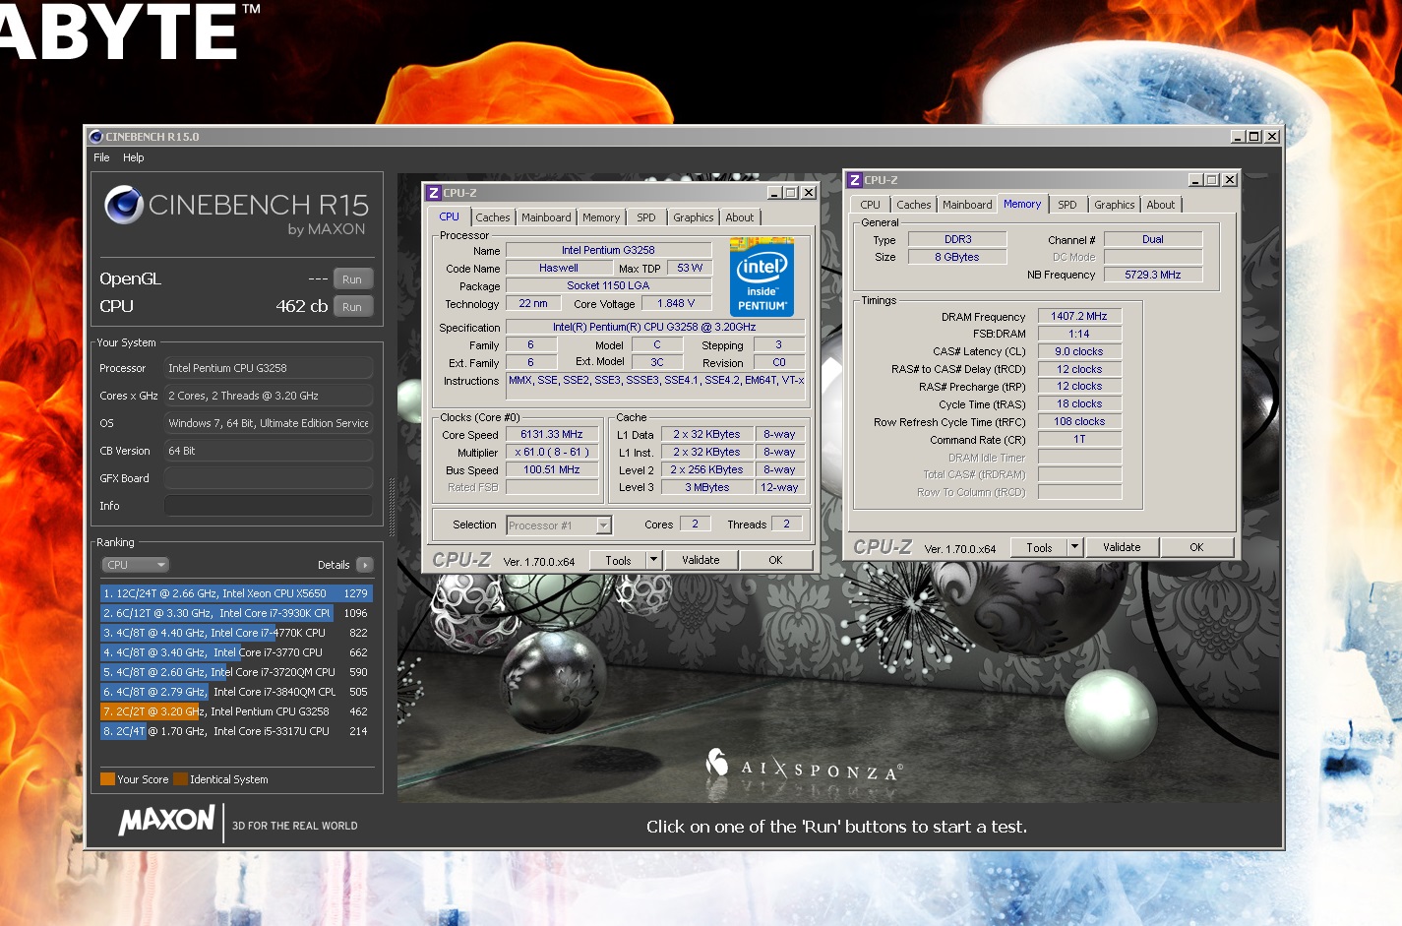Switch to SPD tab in left CPU-Z
The image size is (1402, 926).
click(646, 217)
